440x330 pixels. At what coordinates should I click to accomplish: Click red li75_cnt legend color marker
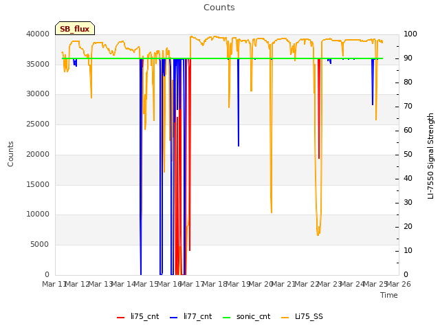tap(120, 318)
